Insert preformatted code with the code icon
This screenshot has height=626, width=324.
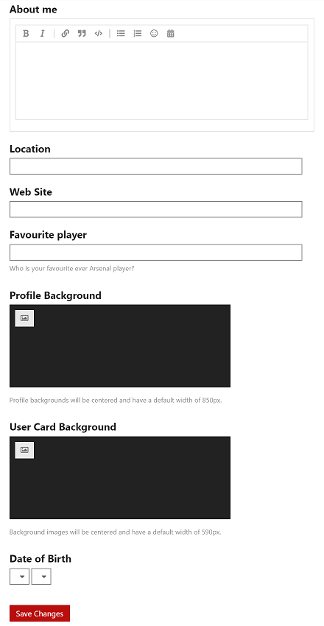pos(99,34)
